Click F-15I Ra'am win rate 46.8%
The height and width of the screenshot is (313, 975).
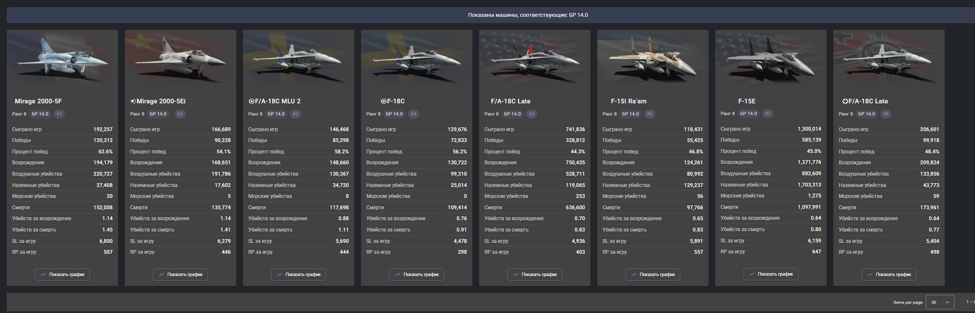pos(696,152)
